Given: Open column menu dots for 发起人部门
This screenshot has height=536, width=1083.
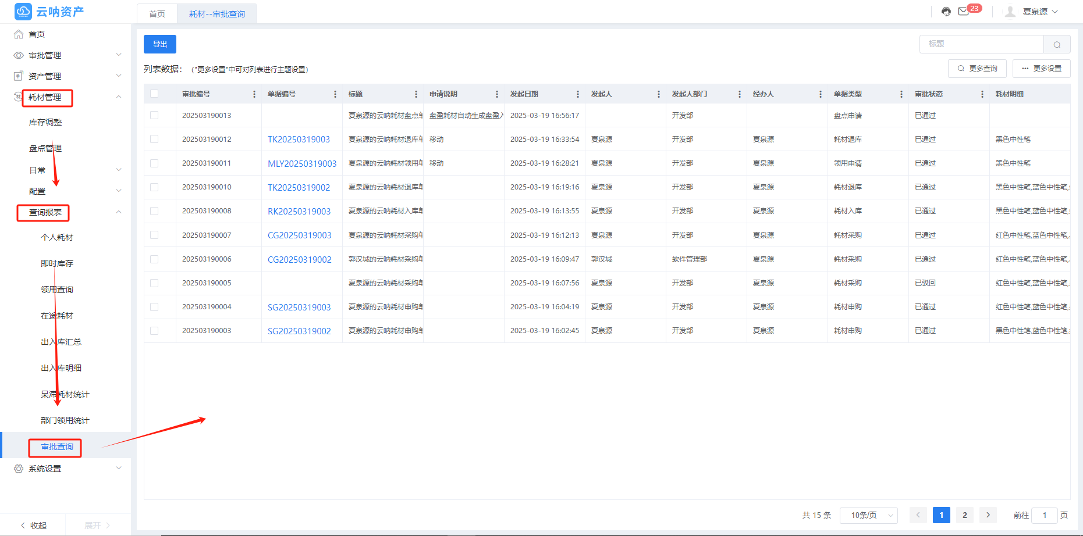Looking at the screenshot, I should coord(740,94).
